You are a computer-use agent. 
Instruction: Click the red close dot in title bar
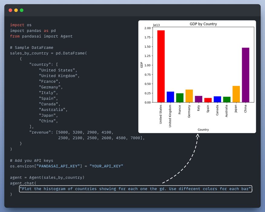point(10,10)
